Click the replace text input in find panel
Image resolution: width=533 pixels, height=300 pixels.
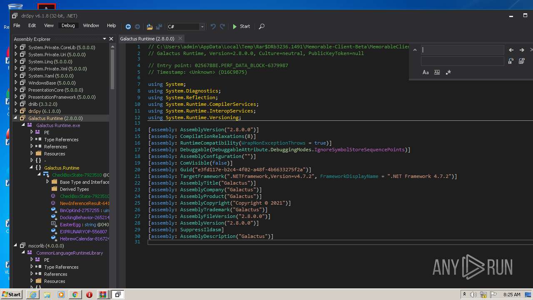462,61
